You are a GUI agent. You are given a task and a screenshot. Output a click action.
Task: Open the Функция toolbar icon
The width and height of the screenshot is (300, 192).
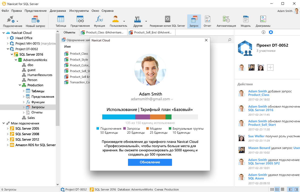(x=99, y=21)
